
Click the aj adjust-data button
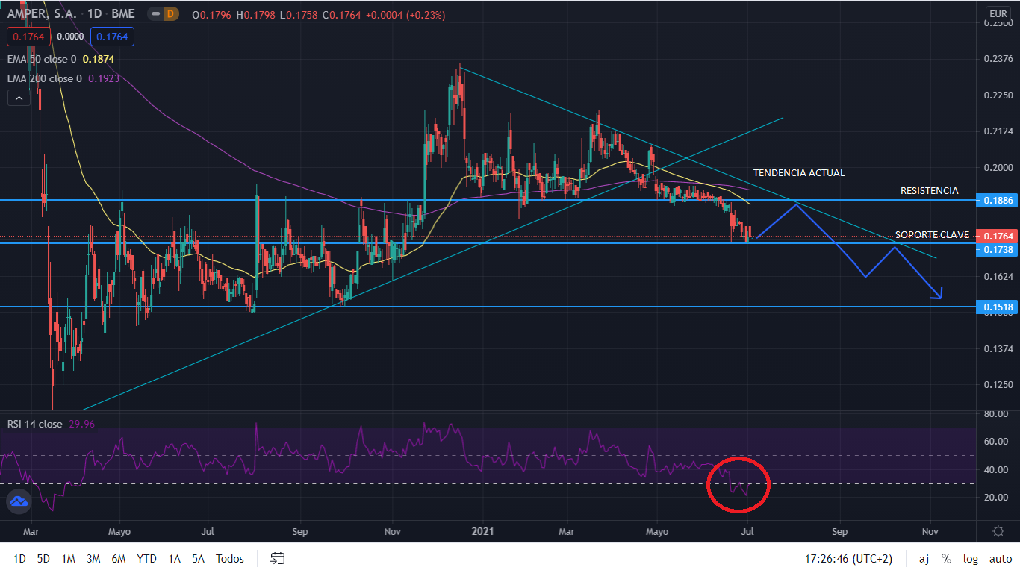[924, 558]
